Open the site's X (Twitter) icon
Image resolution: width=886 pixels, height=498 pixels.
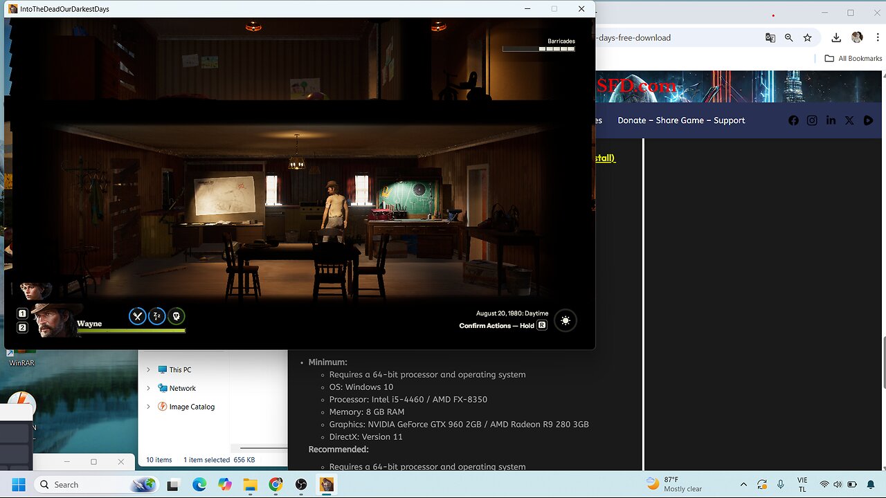coord(849,120)
